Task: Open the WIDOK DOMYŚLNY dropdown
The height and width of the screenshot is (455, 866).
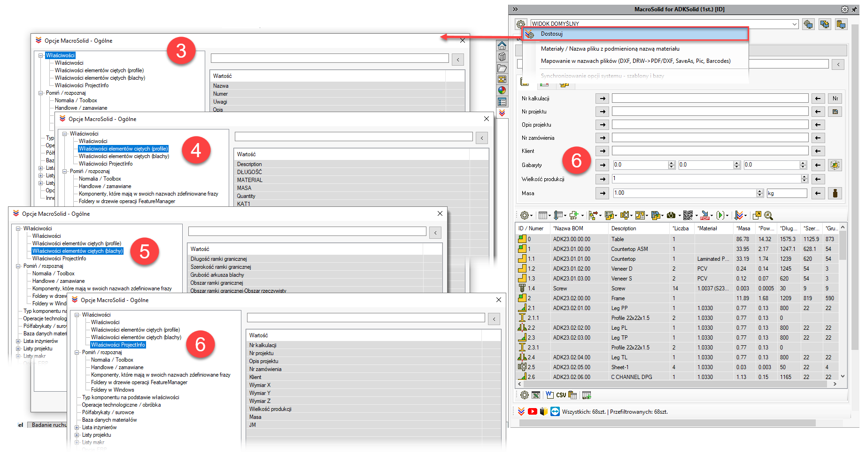Action: coord(795,24)
